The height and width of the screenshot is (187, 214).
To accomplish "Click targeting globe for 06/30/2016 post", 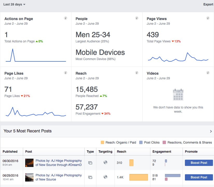I will point(105,162).
